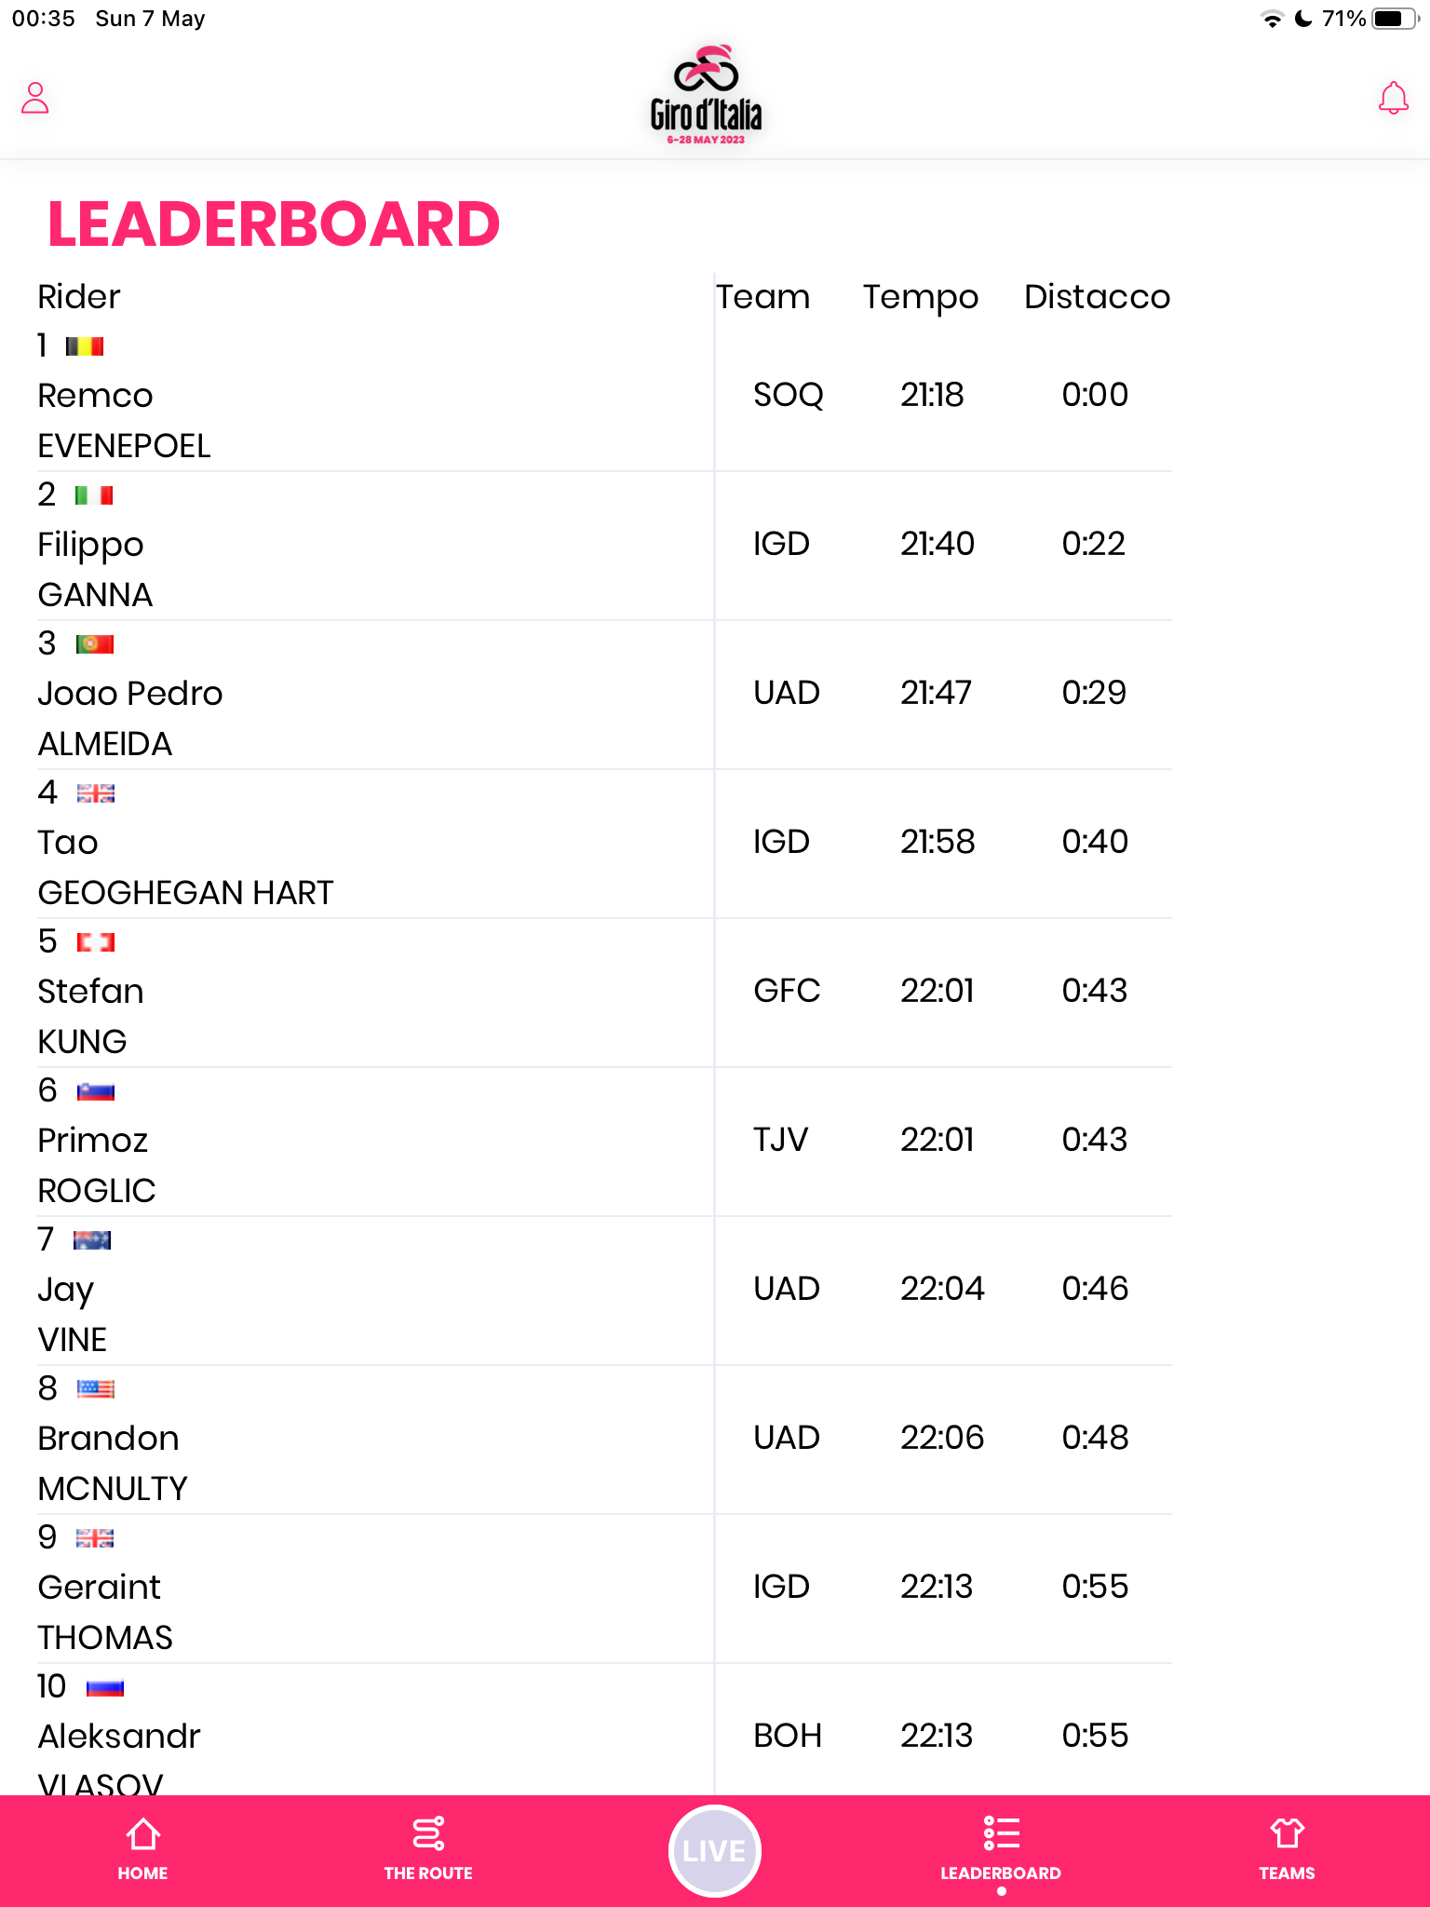Image resolution: width=1430 pixels, height=1907 pixels.
Task: Tap the Swiss flag next to Kung
Action: [95, 942]
